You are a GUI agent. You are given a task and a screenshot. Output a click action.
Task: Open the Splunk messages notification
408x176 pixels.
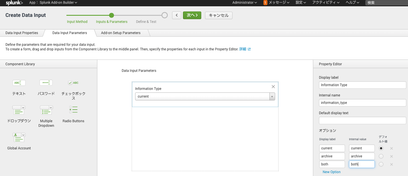(x=276, y=3)
